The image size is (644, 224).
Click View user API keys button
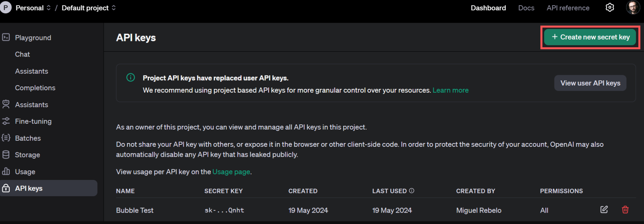coord(590,83)
